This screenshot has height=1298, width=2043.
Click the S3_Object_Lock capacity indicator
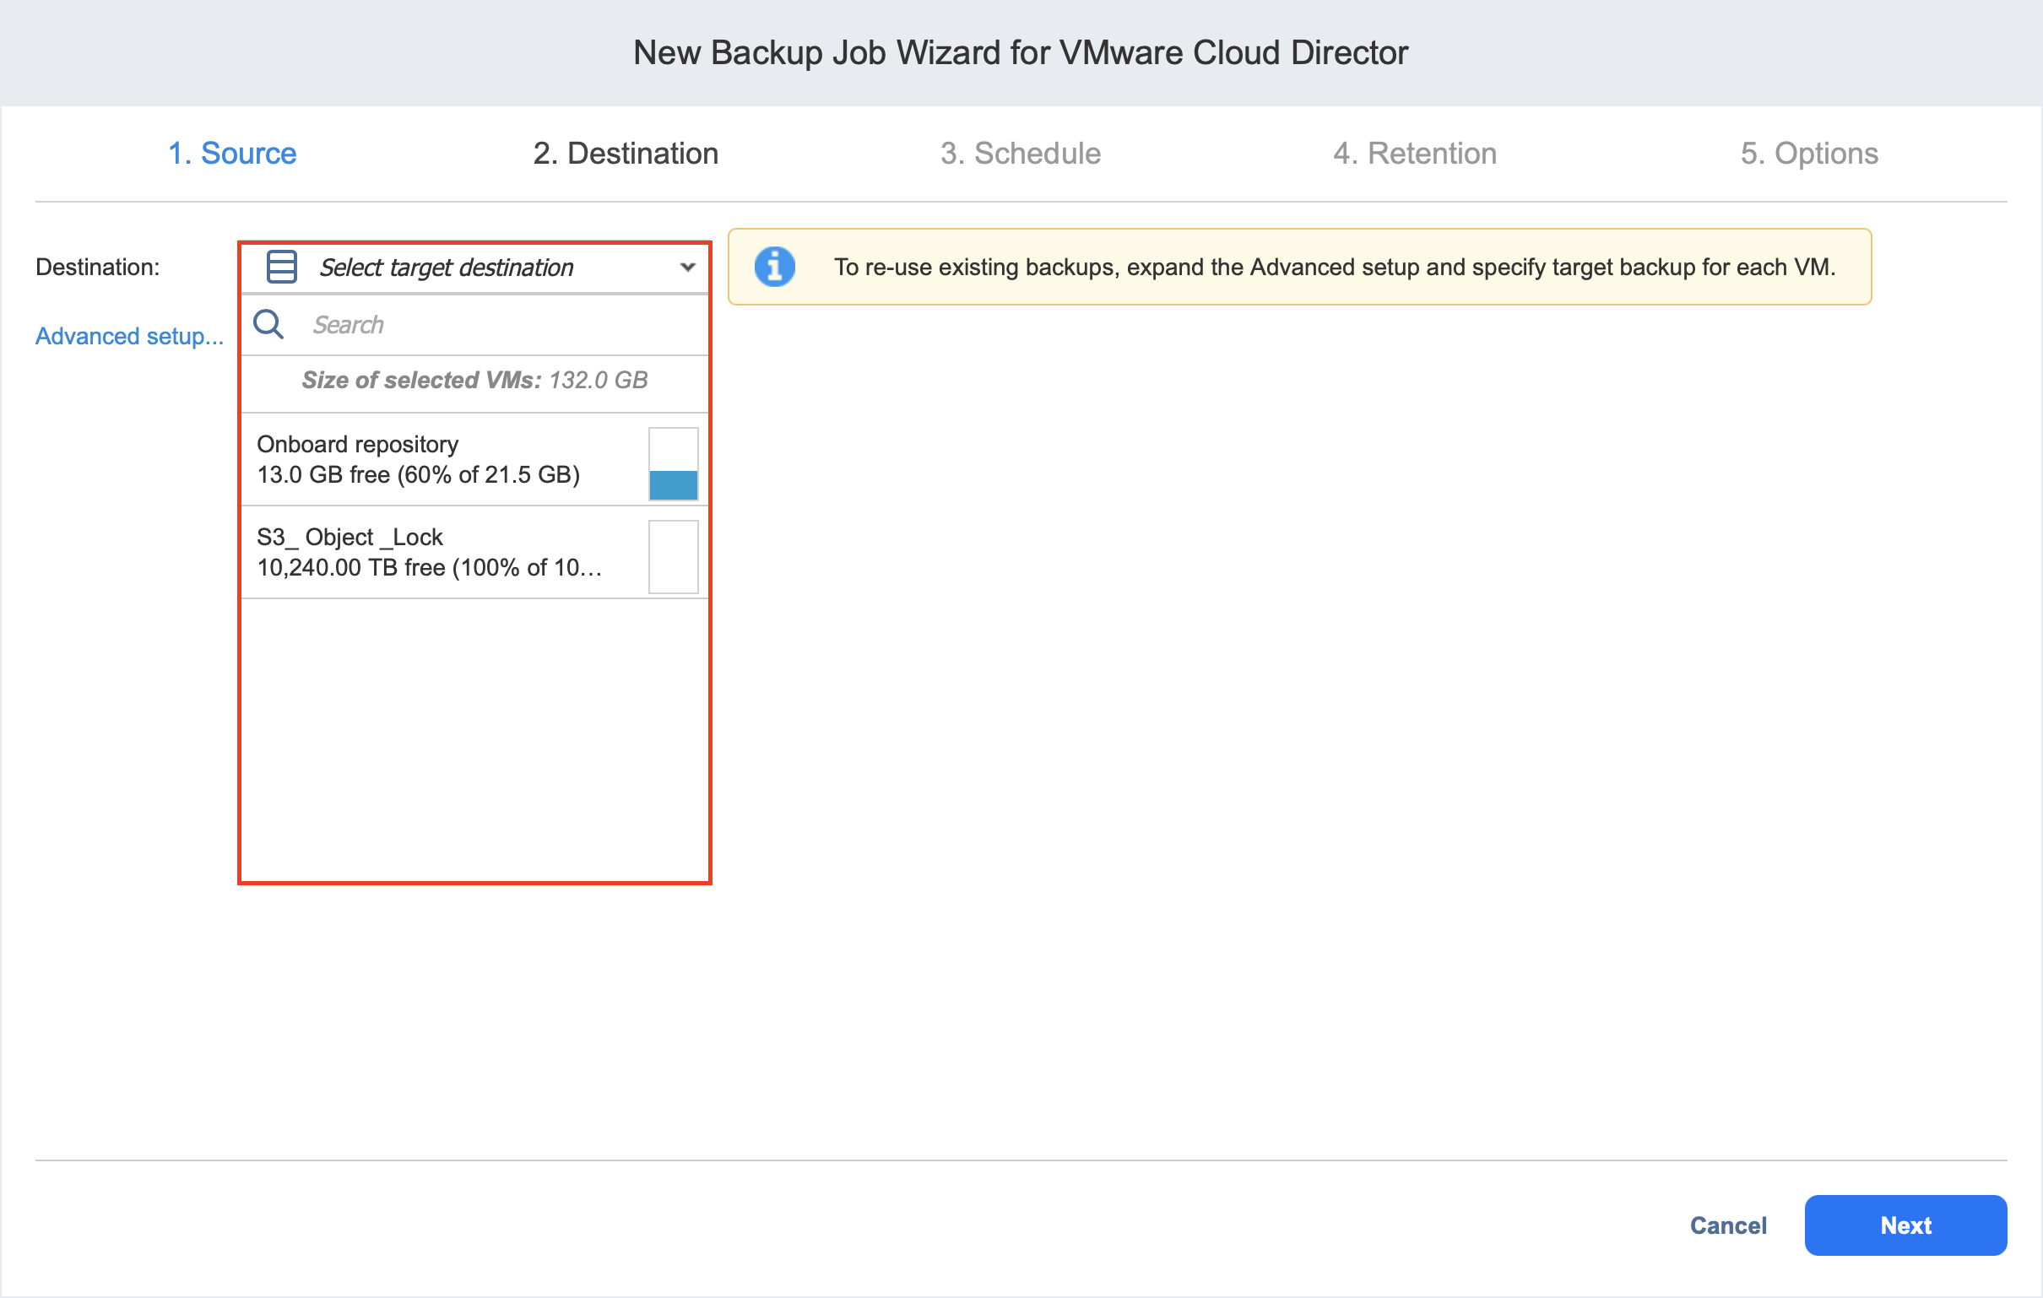pyautogui.click(x=673, y=556)
